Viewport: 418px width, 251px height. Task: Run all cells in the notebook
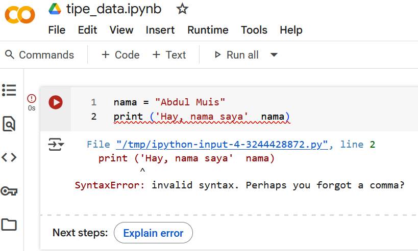(237, 55)
